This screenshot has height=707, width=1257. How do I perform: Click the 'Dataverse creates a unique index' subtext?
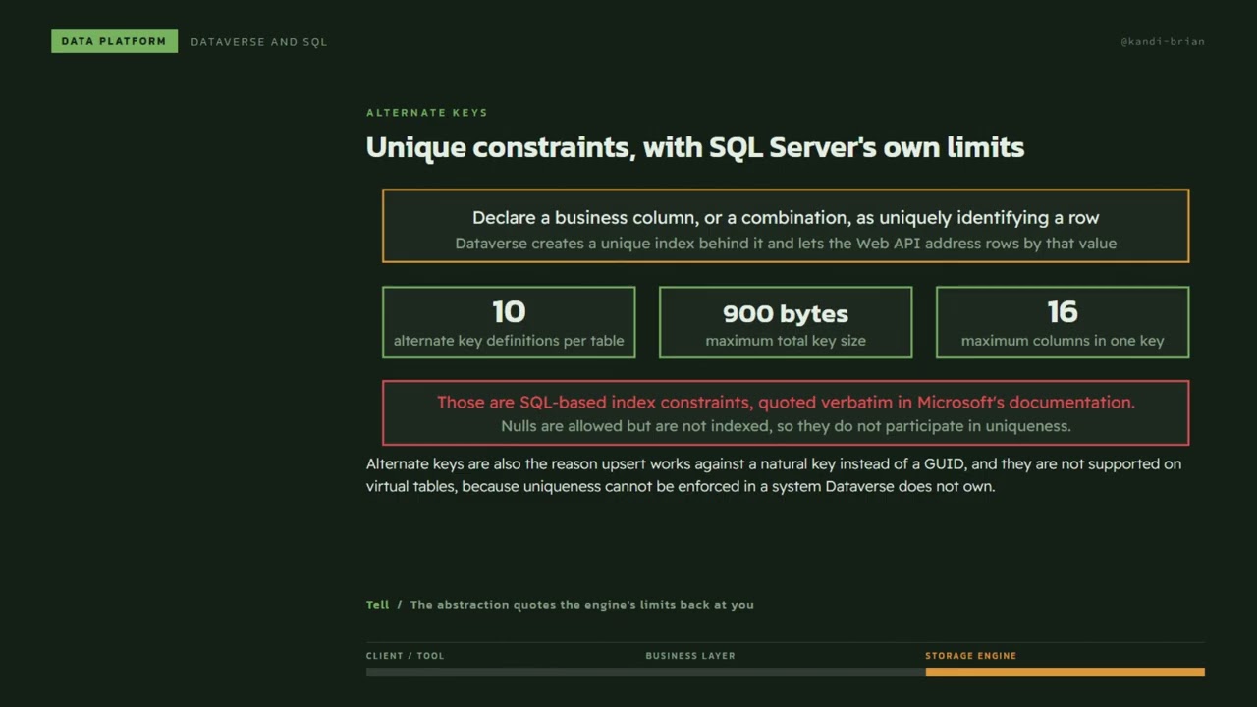click(x=786, y=244)
